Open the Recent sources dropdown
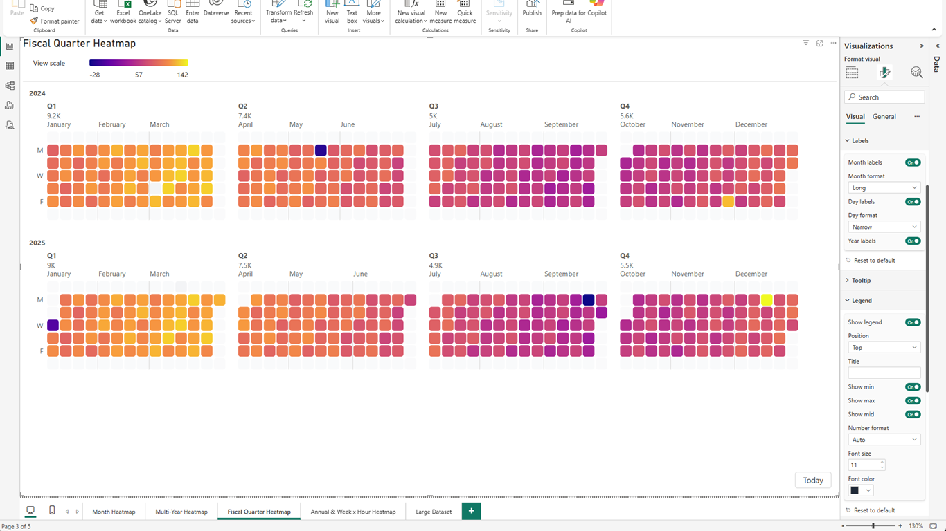This screenshot has height=531, width=946. 243,12
